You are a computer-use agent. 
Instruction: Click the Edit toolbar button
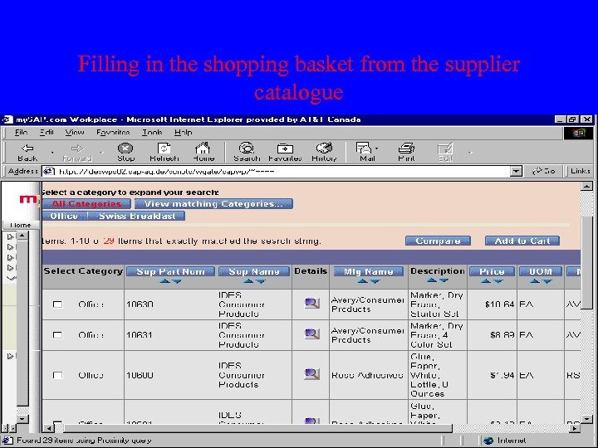pos(445,153)
